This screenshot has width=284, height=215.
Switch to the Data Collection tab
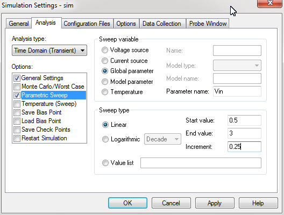coord(162,24)
